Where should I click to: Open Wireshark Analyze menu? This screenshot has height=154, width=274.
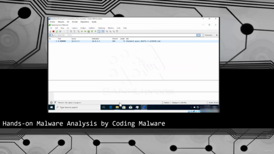[83, 28]
